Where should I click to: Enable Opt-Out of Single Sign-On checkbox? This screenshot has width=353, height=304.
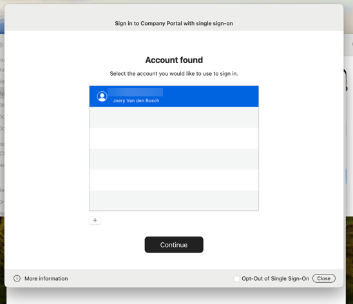tap(236, 278)
